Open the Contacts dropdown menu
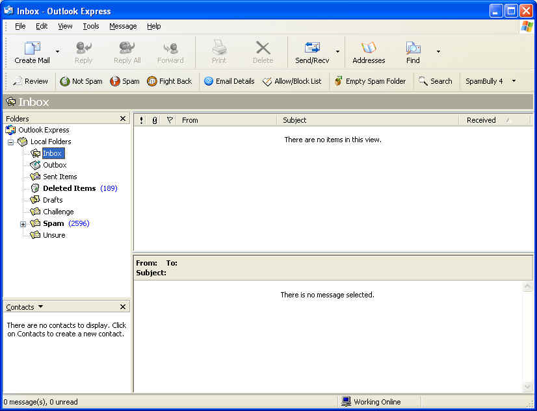537x411 pixels. tap(41, 306)
